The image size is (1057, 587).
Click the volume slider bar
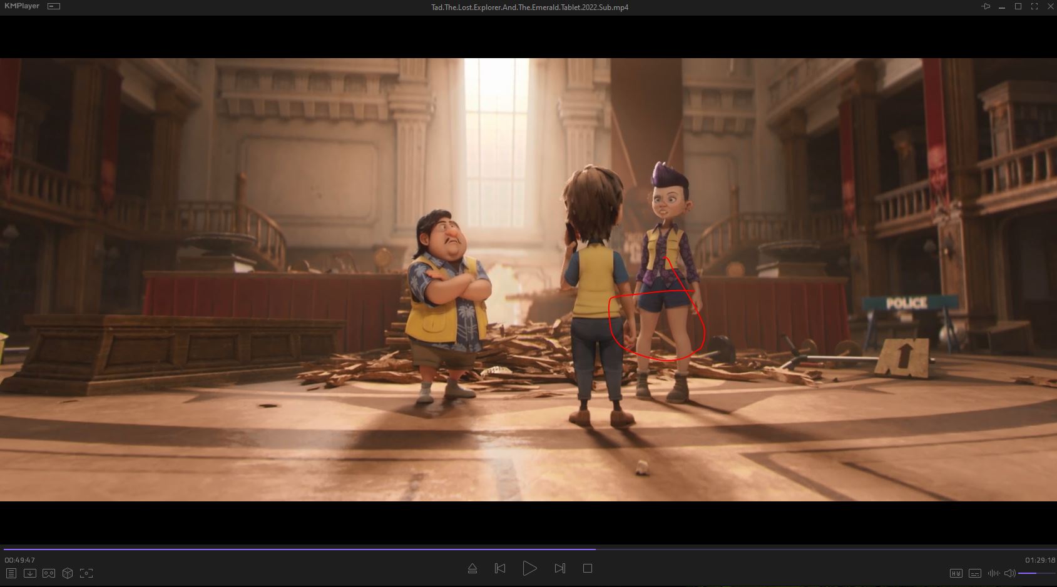tap(1034, 573)
